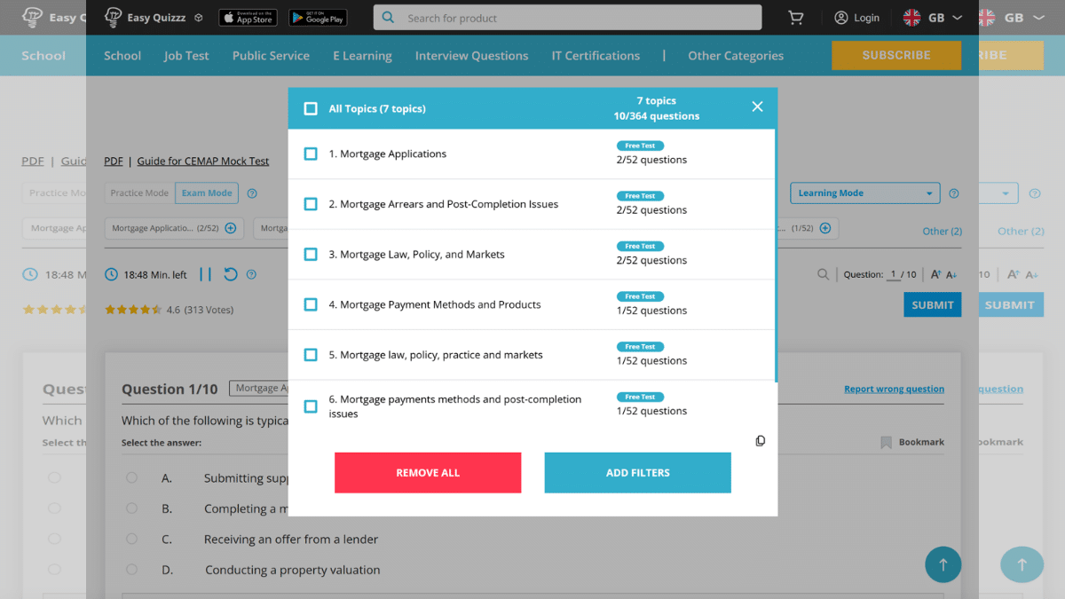
Task: Open the Interview Questions section
Action: coord(471,55)
